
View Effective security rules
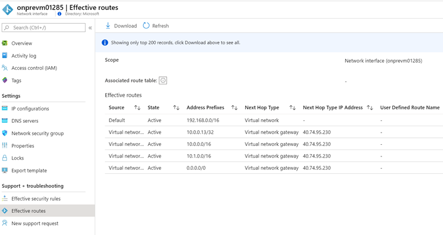click(x=36, y=198)
